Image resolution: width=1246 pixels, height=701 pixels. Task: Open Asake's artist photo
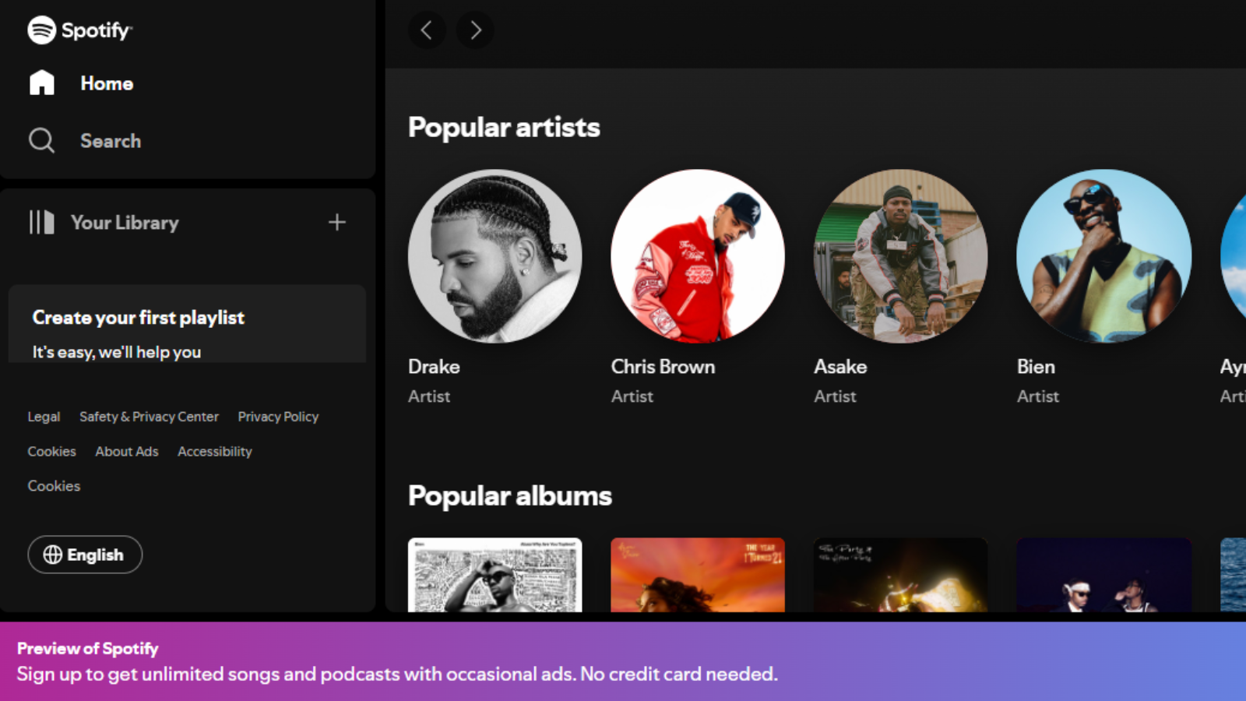pos(901,256)
